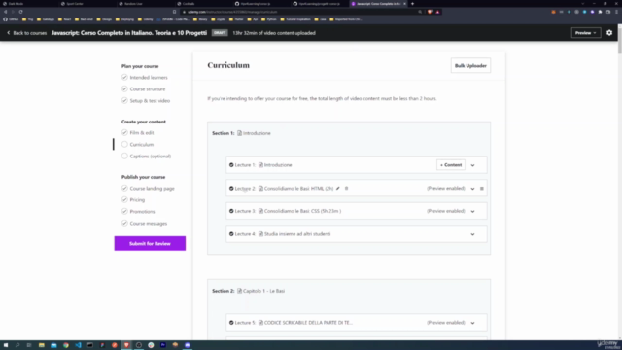The width and height of the screenshot is (622, 350).
Task: Click the edit pencil icon on Lecture 2
Action: point(338,188)
